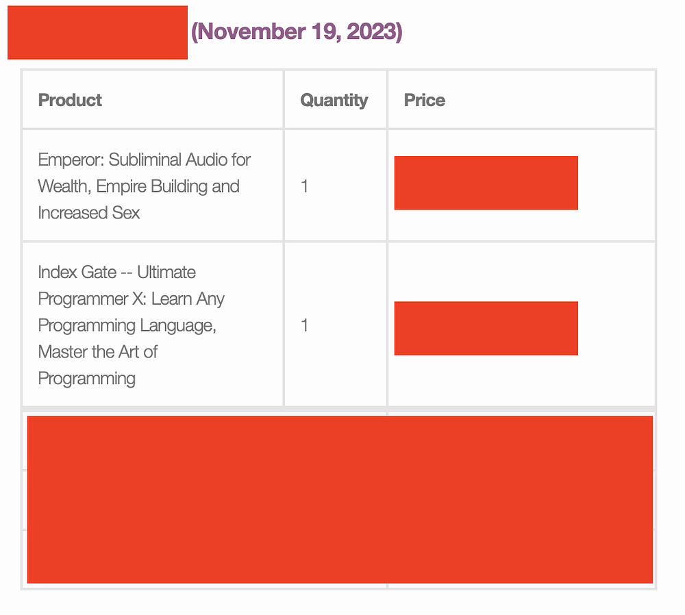The height and width of the screenshot is (615, 685).
Task: Click the Wealth, Empire Building and text line
Action: pos(138,186)
